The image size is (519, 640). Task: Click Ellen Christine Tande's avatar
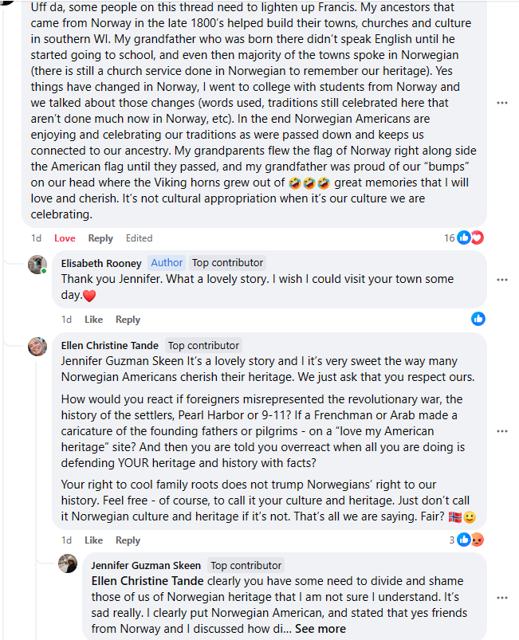[37, 346]
